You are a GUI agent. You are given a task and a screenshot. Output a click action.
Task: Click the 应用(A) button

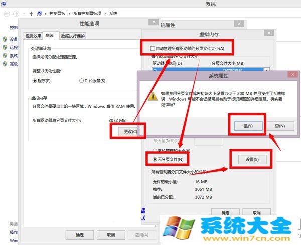pos(142,235)
